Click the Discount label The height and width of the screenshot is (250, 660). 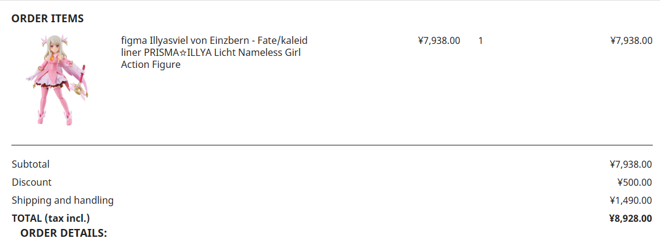pos(32,182)
